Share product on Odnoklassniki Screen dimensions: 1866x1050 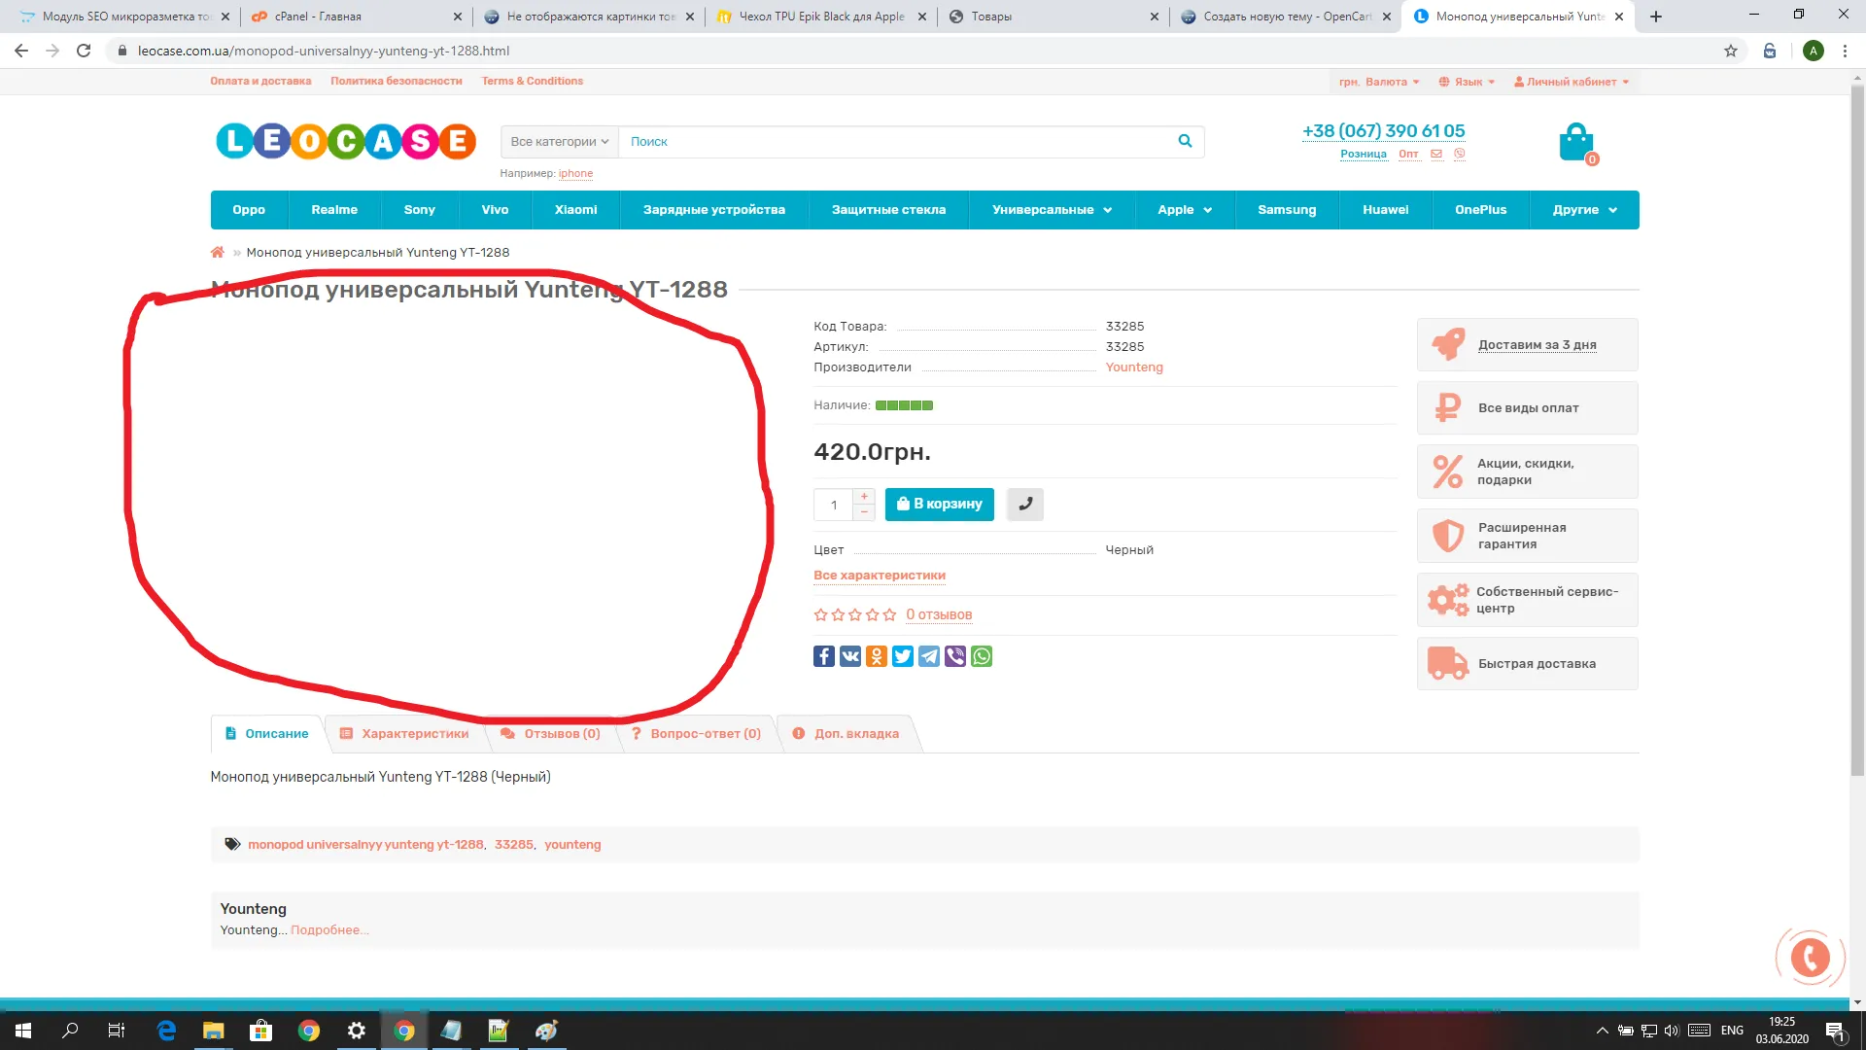coord(877,656)
